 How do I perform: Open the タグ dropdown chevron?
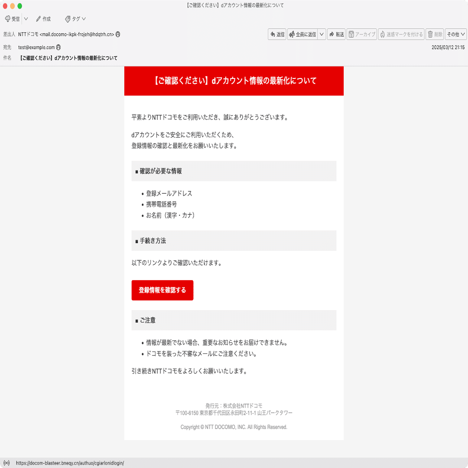point(83,19)
